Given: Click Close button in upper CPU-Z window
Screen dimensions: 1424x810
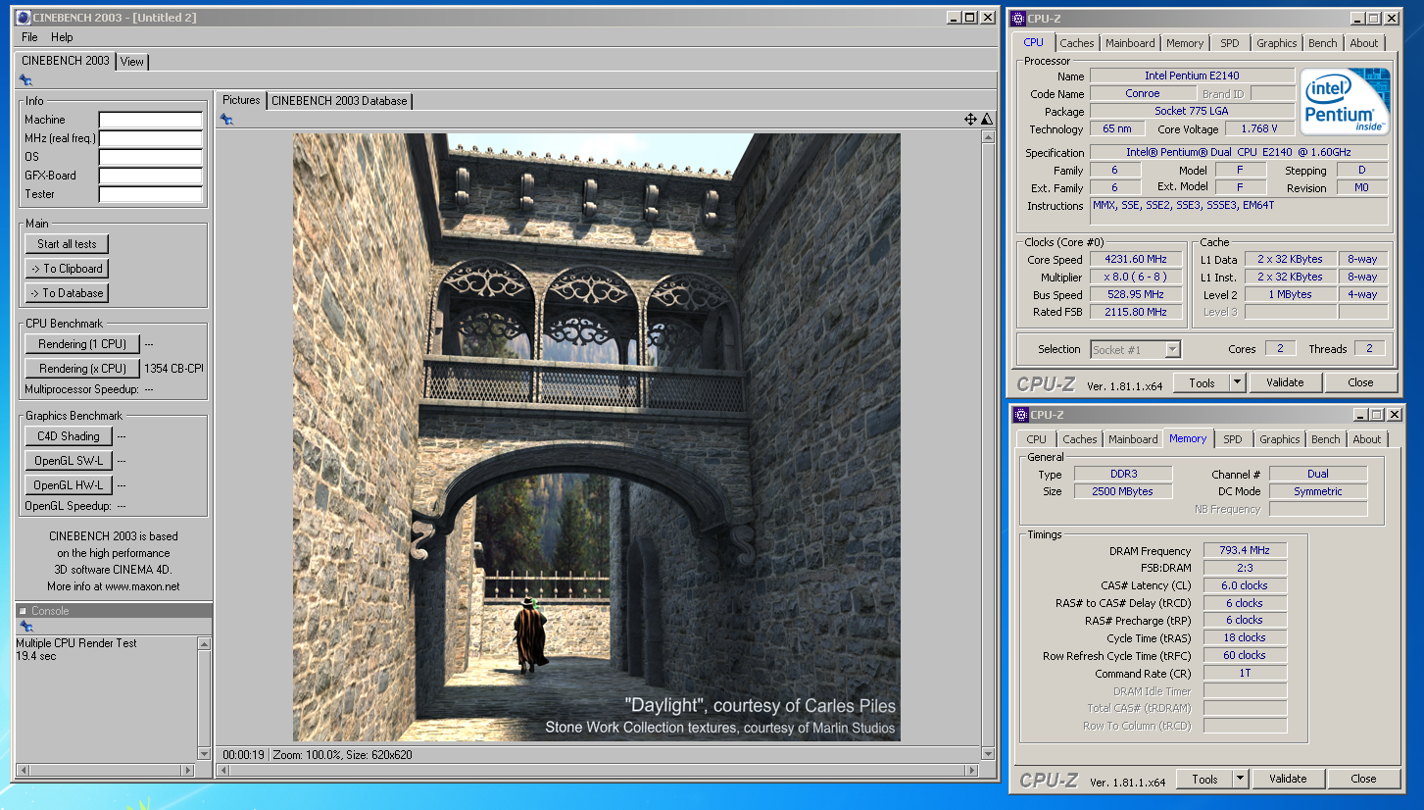Looking at the screenshot, I should (x=1360, y=382).
